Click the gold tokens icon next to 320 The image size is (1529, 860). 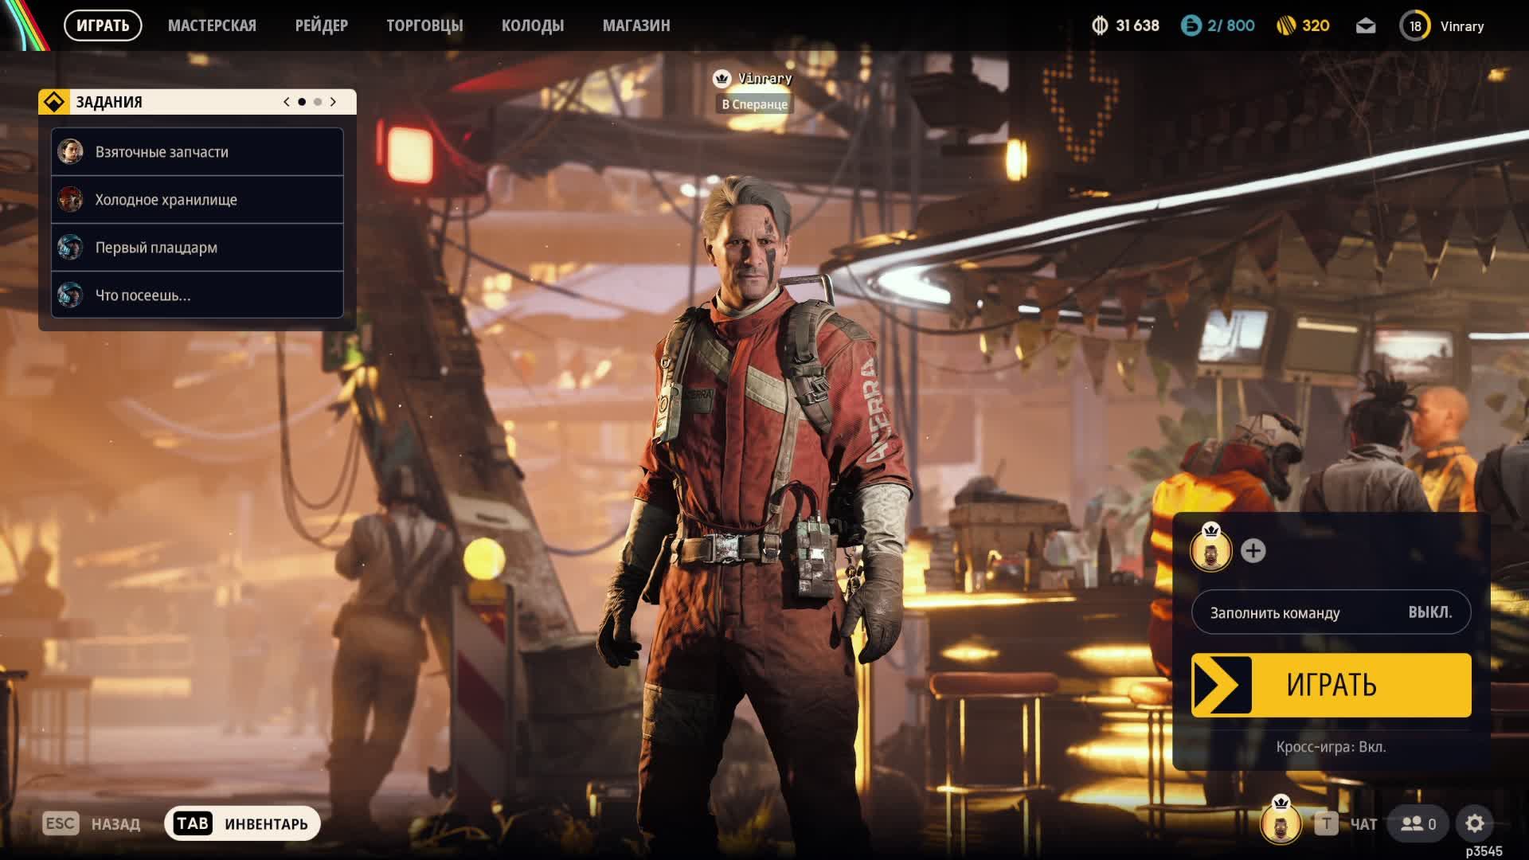coord(1286,26)
